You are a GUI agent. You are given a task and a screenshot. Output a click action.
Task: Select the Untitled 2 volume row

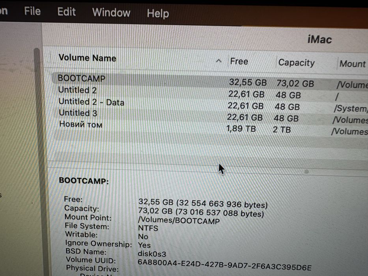(209, 92)
